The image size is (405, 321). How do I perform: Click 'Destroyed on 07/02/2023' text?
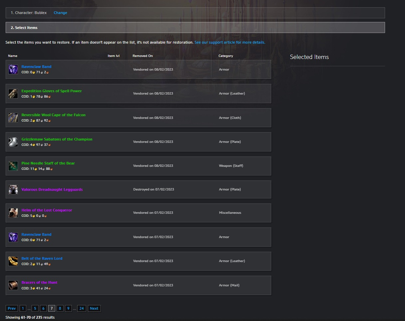point(153,189)
